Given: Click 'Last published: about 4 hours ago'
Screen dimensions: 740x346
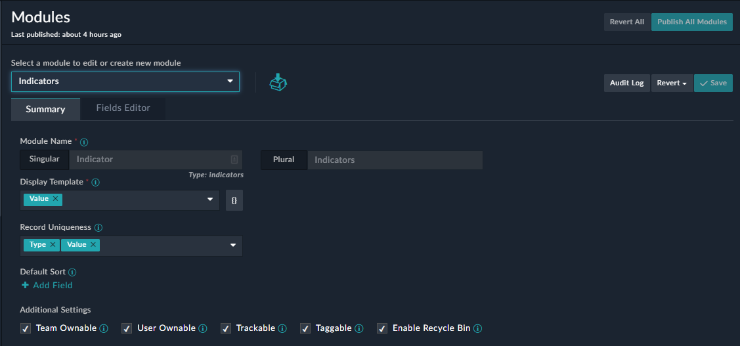Looking at the screenshot, I should 66,34.
